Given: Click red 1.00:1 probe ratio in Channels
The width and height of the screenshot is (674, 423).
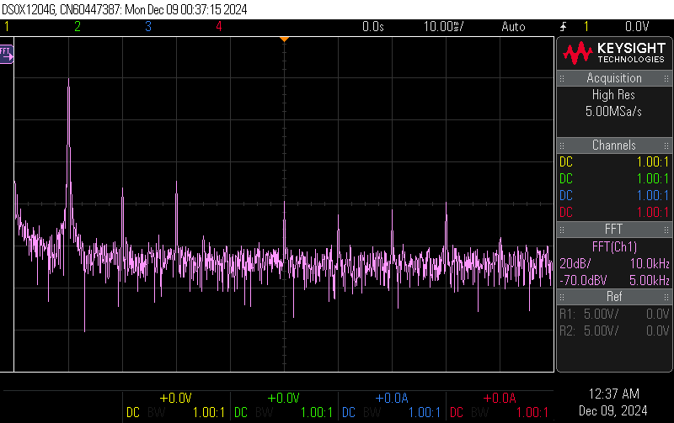Looking at the screenshot, I should (652, 213).
